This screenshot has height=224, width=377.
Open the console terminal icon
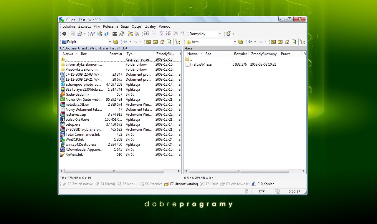115,34
